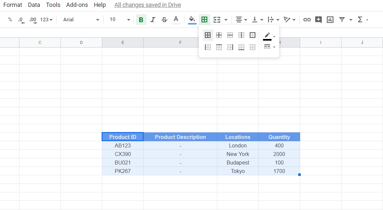Insert a comment via the toolbar
This screenshot has height=210, width=383.
pyautogui.click(x=318, y=19)
